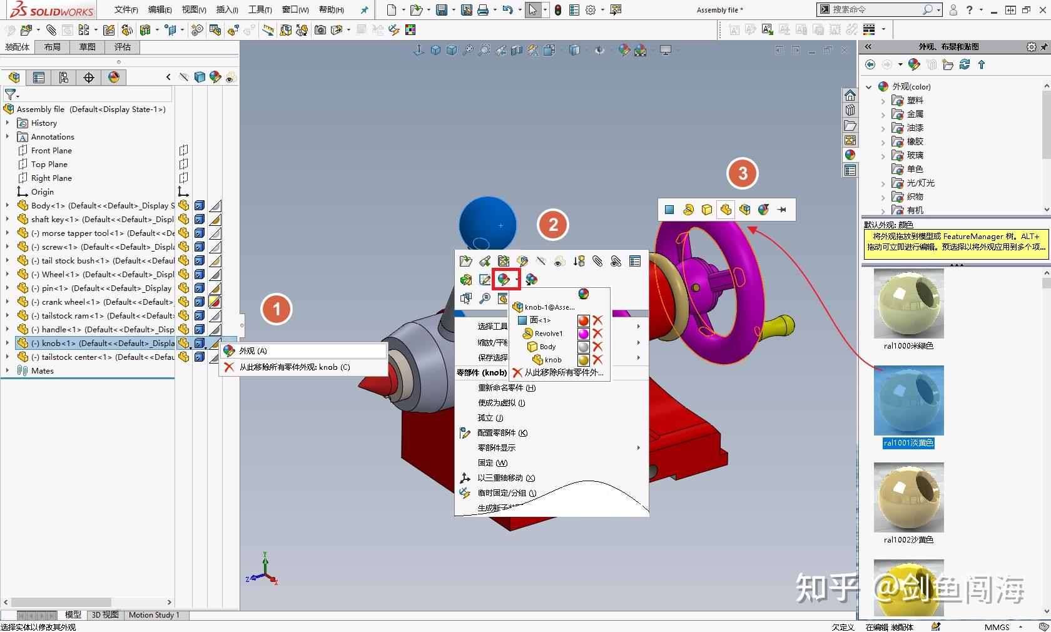The image size is (1051, 632).
Task: Click 从此移除所有零件外观: knob (C)
Action: [x=303, y=367]
